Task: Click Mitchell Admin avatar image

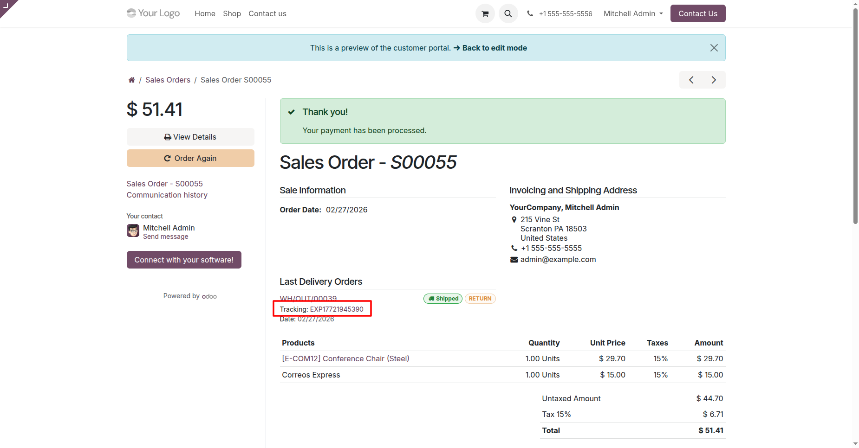Action: [x=133, y=230]
